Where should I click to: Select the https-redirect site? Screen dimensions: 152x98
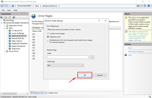click(x=17, y=41)
